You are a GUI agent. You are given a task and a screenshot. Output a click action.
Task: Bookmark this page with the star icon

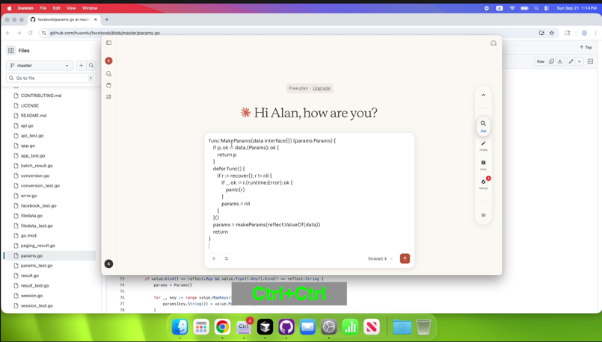pos(552,33)
